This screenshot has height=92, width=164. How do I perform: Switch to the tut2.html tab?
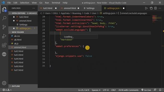click(48, 8)
